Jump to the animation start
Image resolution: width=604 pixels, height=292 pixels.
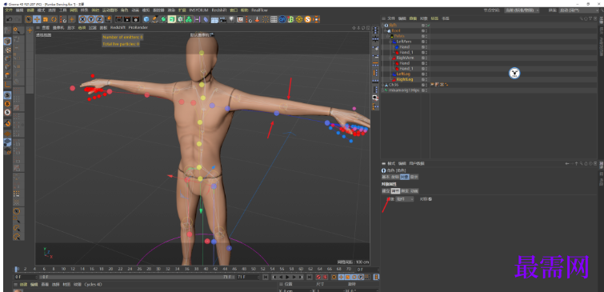[x=266, y=277]
